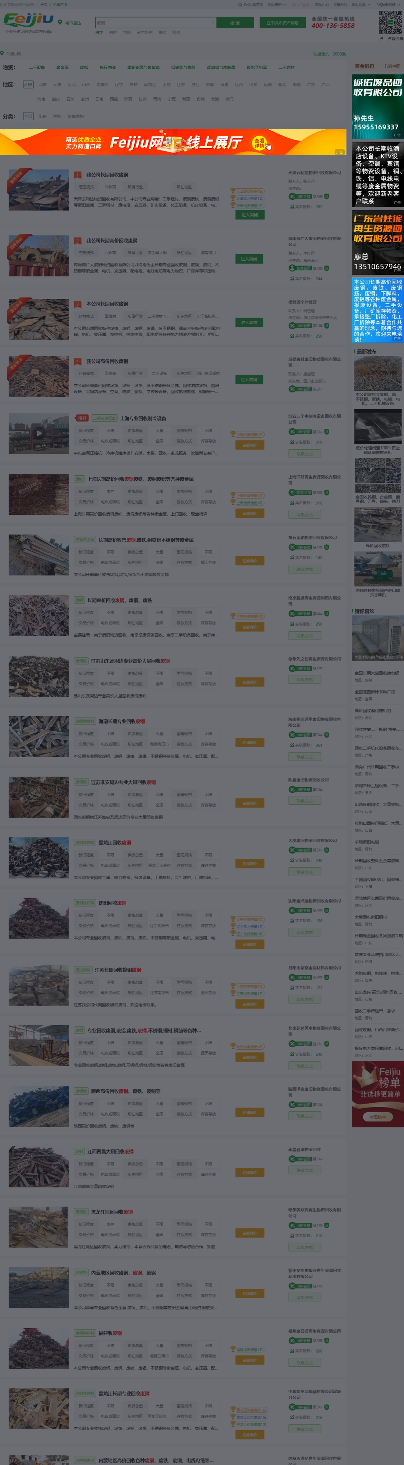Screen dimensions: 404x1465
Task: Select 全部 in the 分类 filter row
Action: point(28,116)
